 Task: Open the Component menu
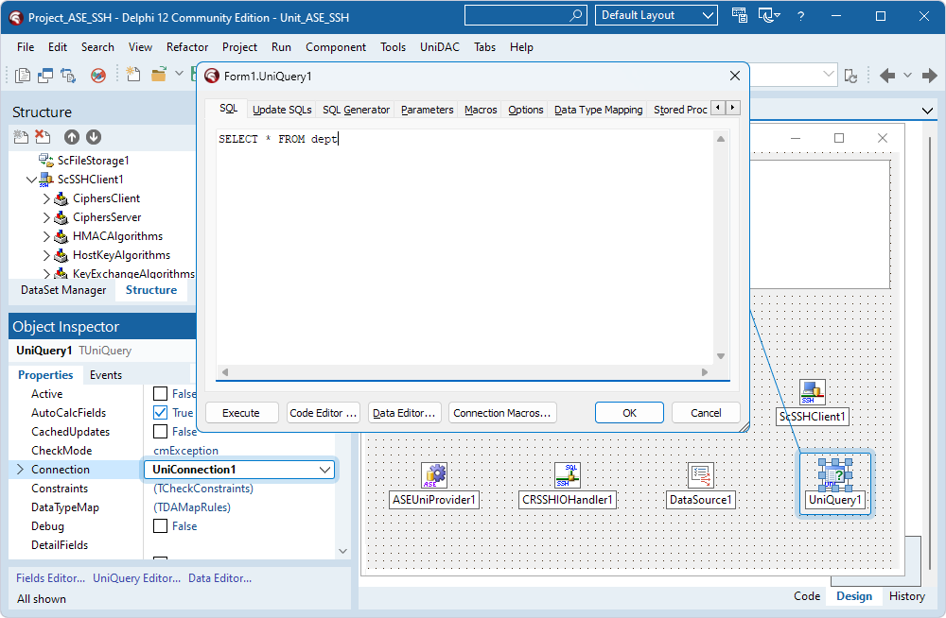click(x=336, y=46)
